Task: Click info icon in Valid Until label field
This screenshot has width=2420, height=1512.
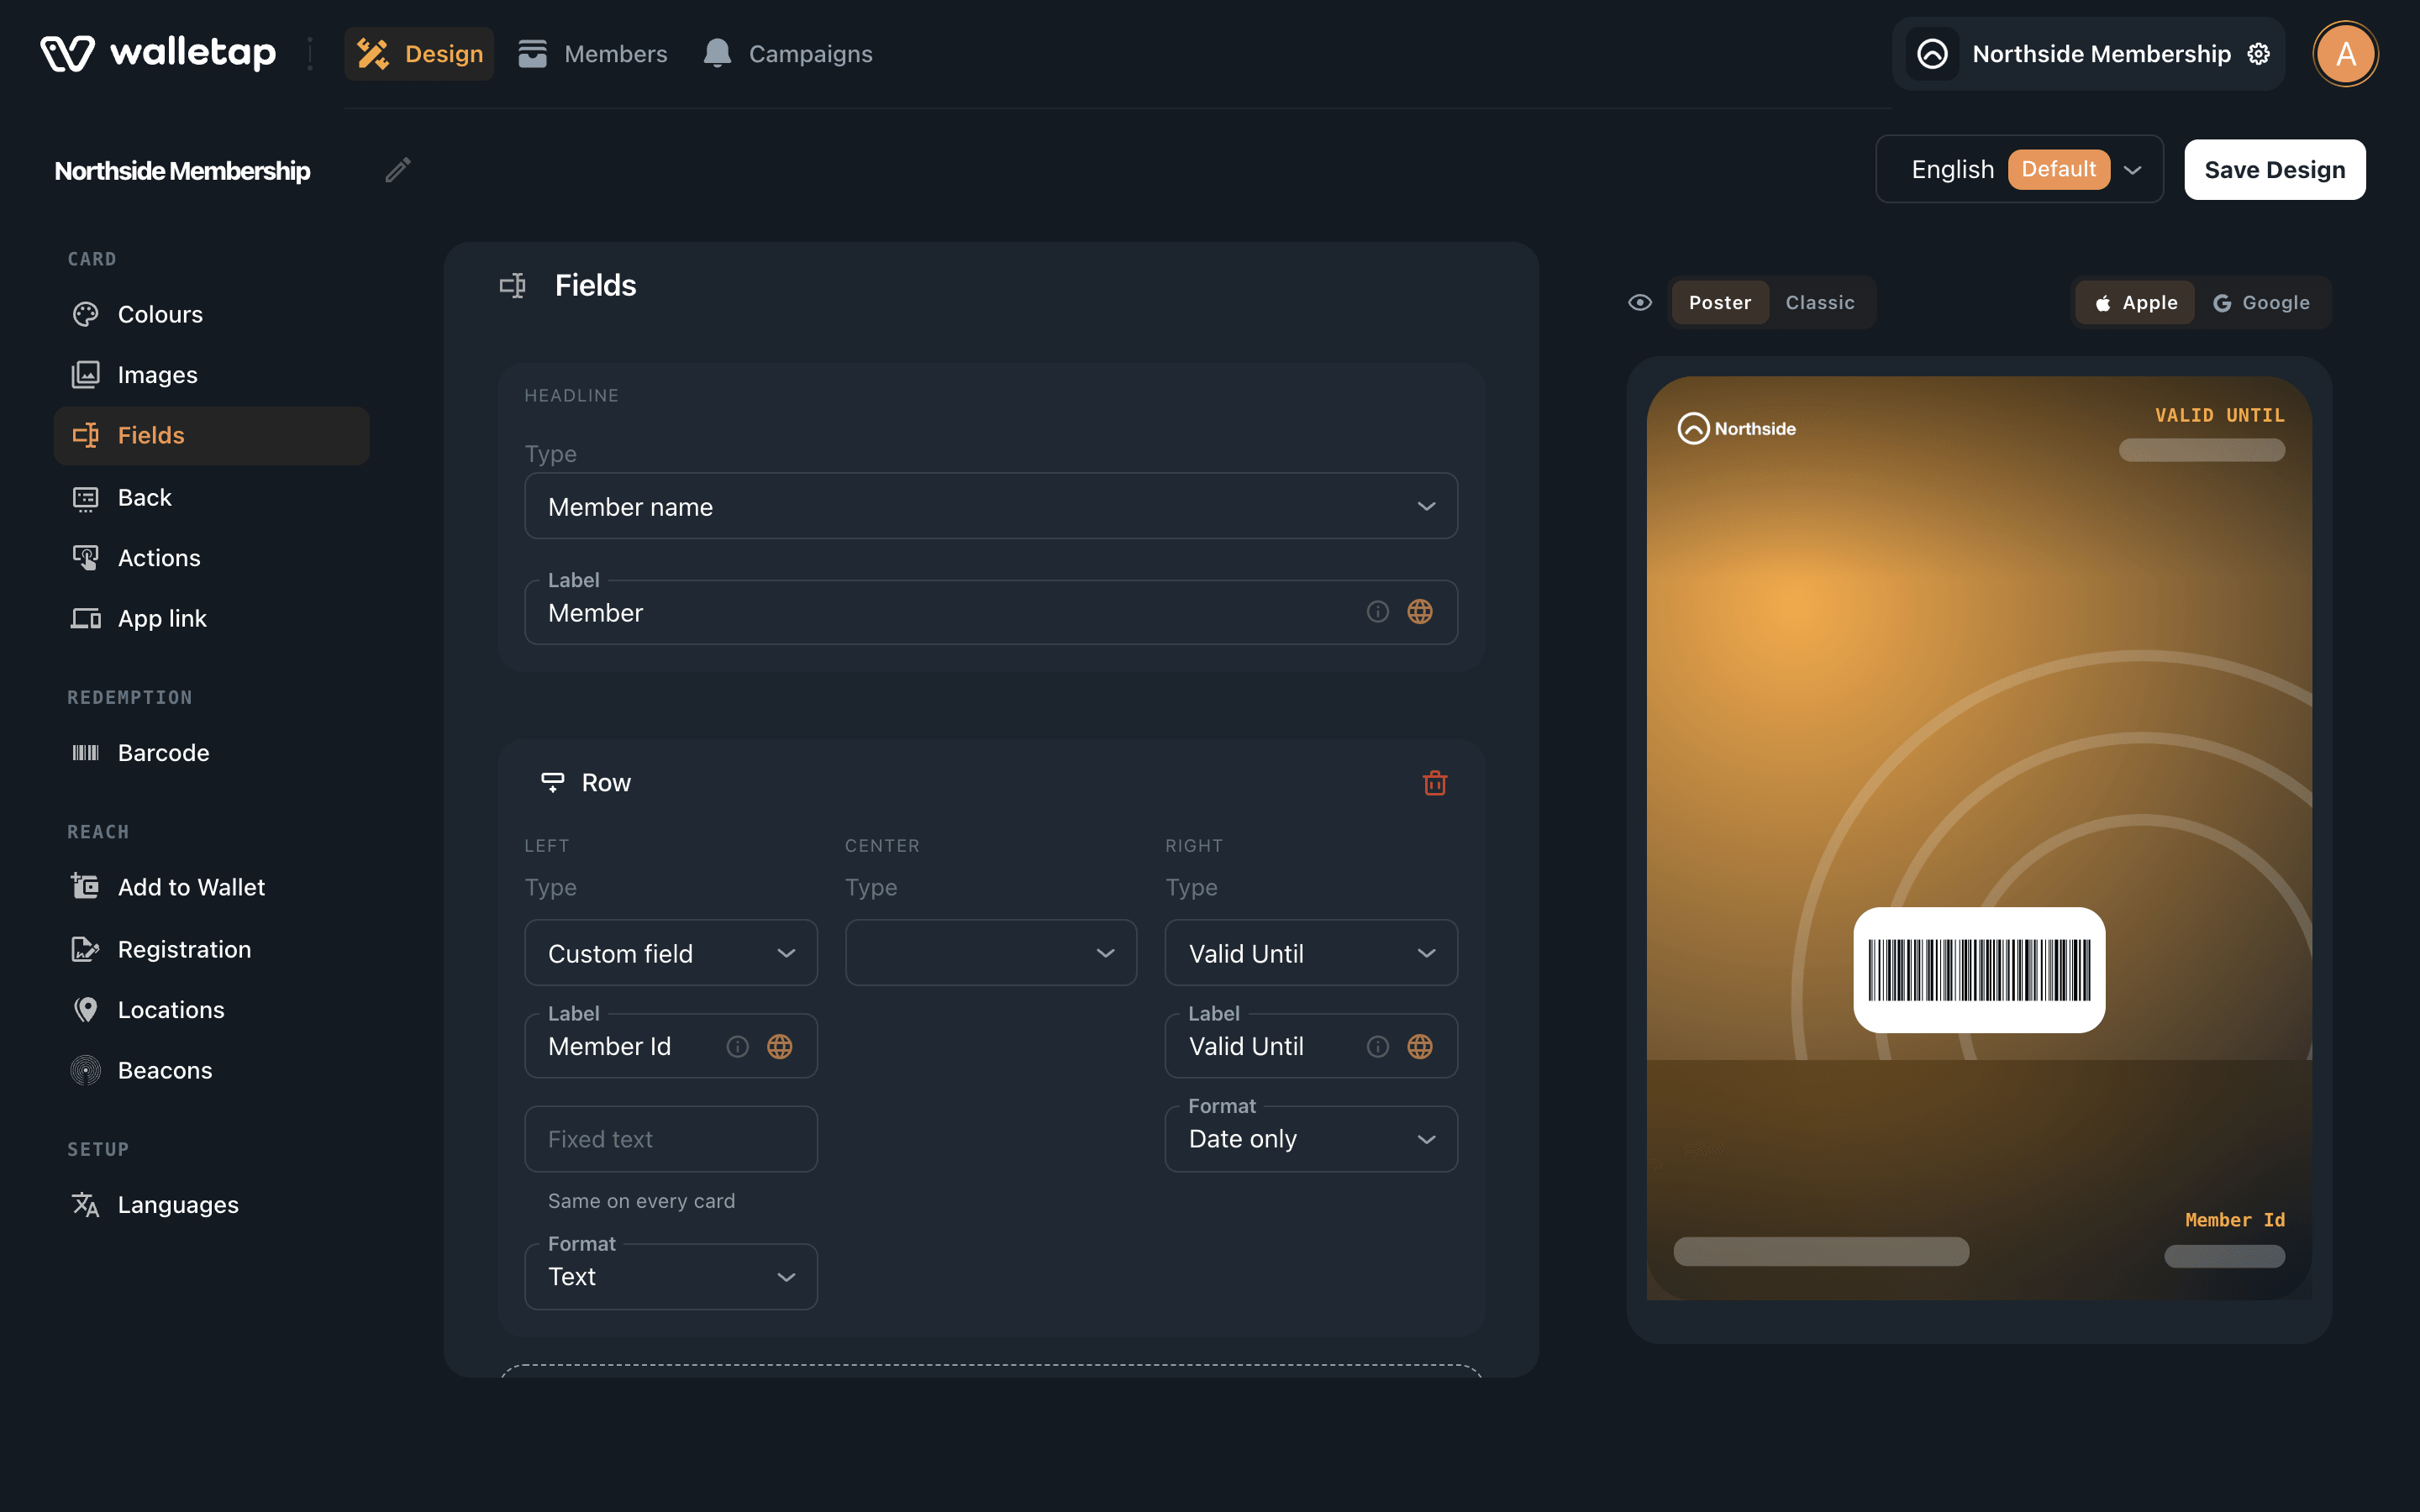Action: (x=1378, y=1046)
